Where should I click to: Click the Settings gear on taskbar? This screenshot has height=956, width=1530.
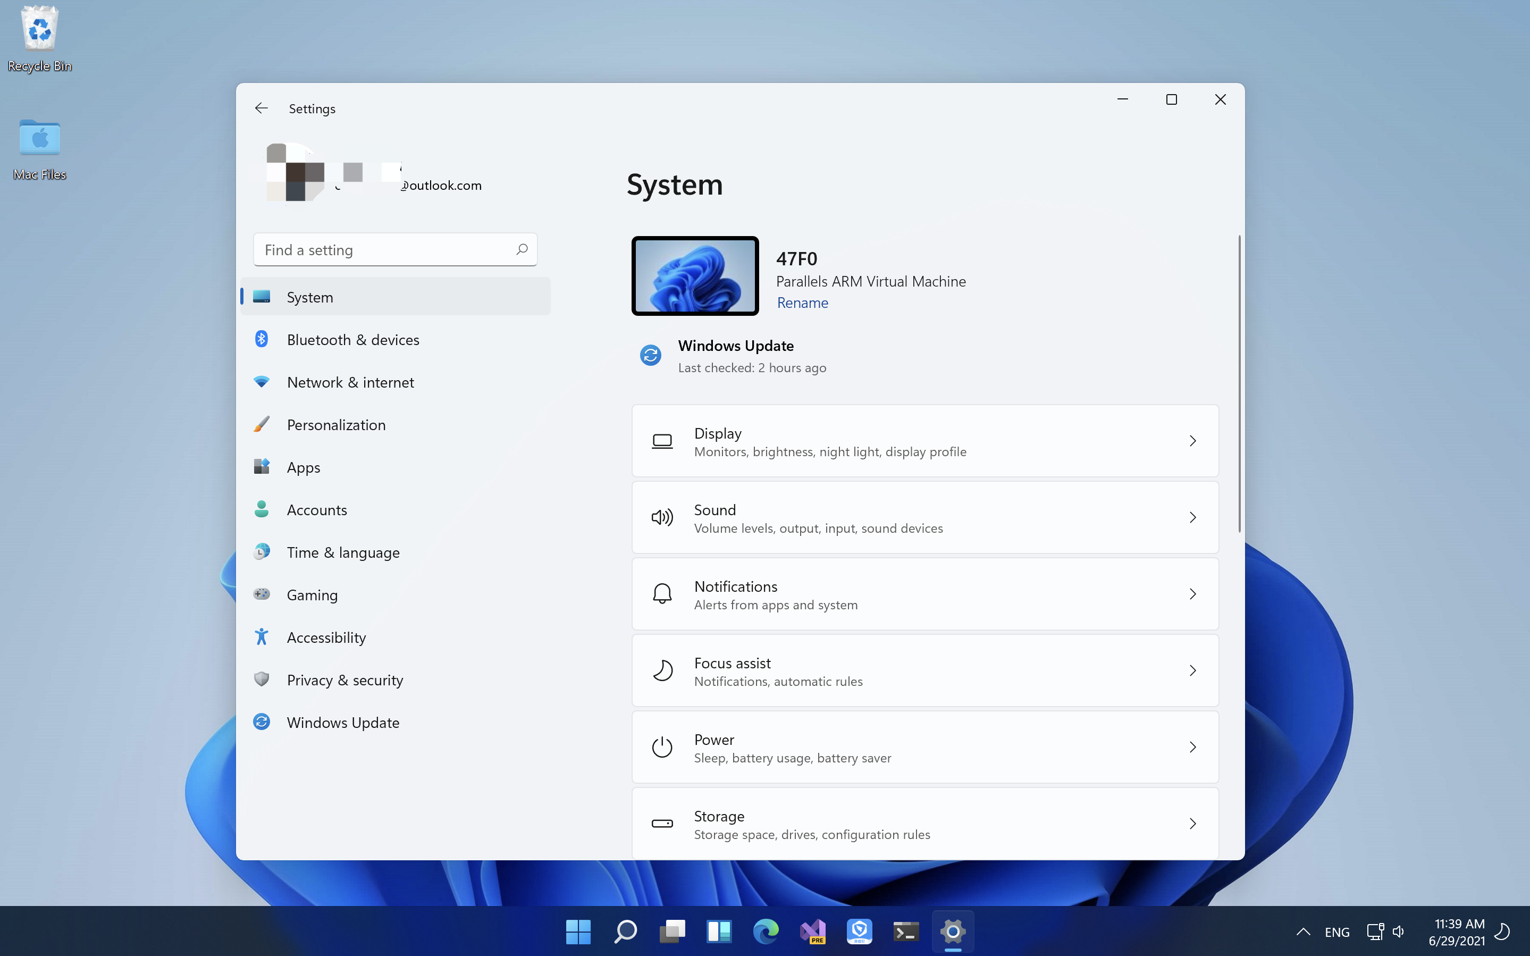click(952, 932)
